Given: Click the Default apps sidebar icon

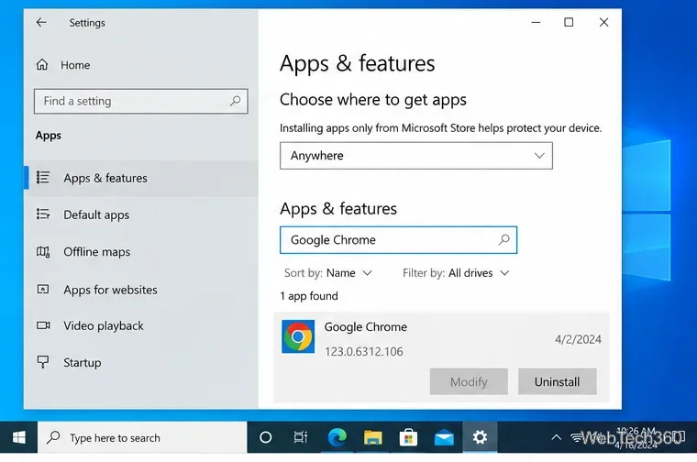Looking at the screenshot, I should pyautogui.click(x=43, y=214).
